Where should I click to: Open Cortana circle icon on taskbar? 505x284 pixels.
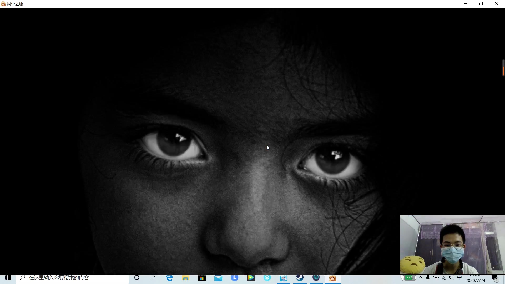[x=137, y=278]
